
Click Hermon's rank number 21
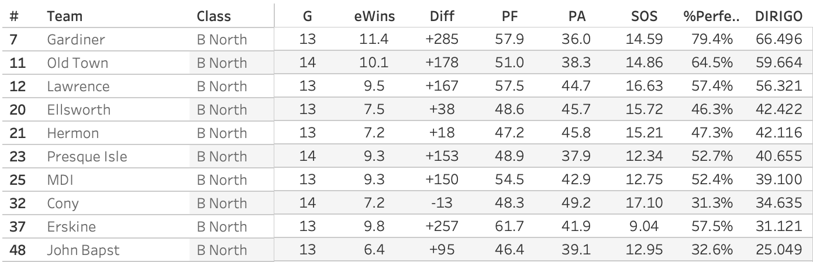18,133
